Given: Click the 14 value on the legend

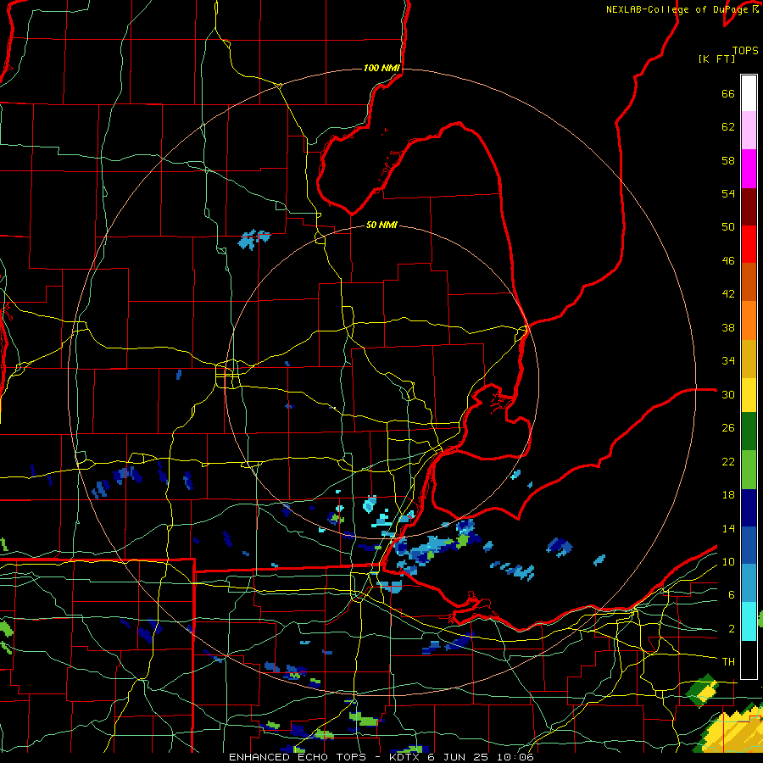Looking at the screenshot, I should tap(728, 528).
